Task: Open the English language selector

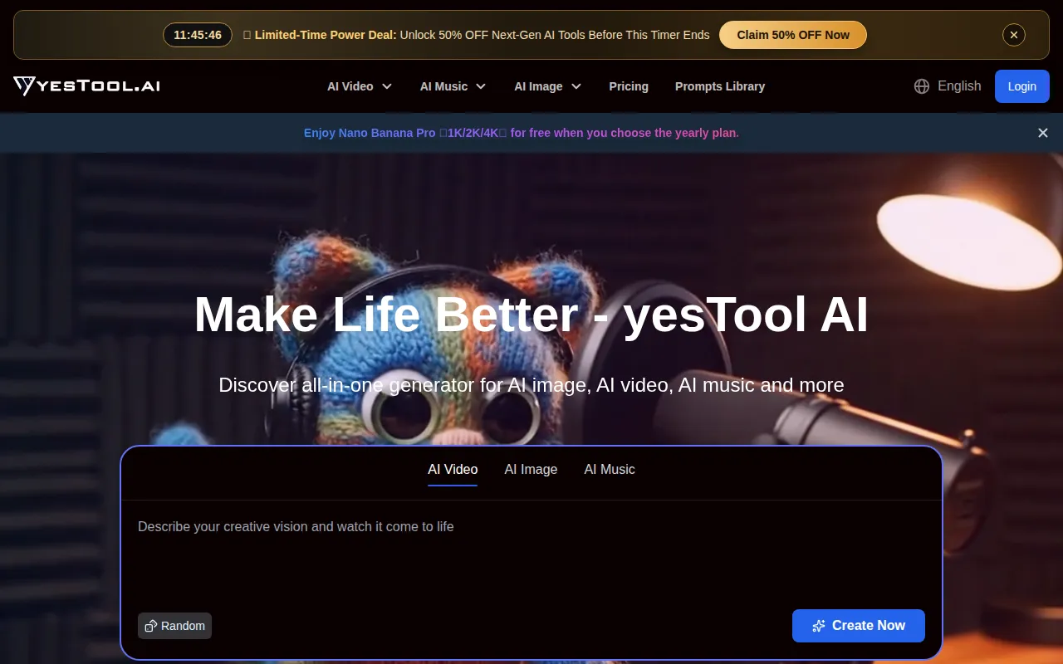Action: tap(958, 86)
